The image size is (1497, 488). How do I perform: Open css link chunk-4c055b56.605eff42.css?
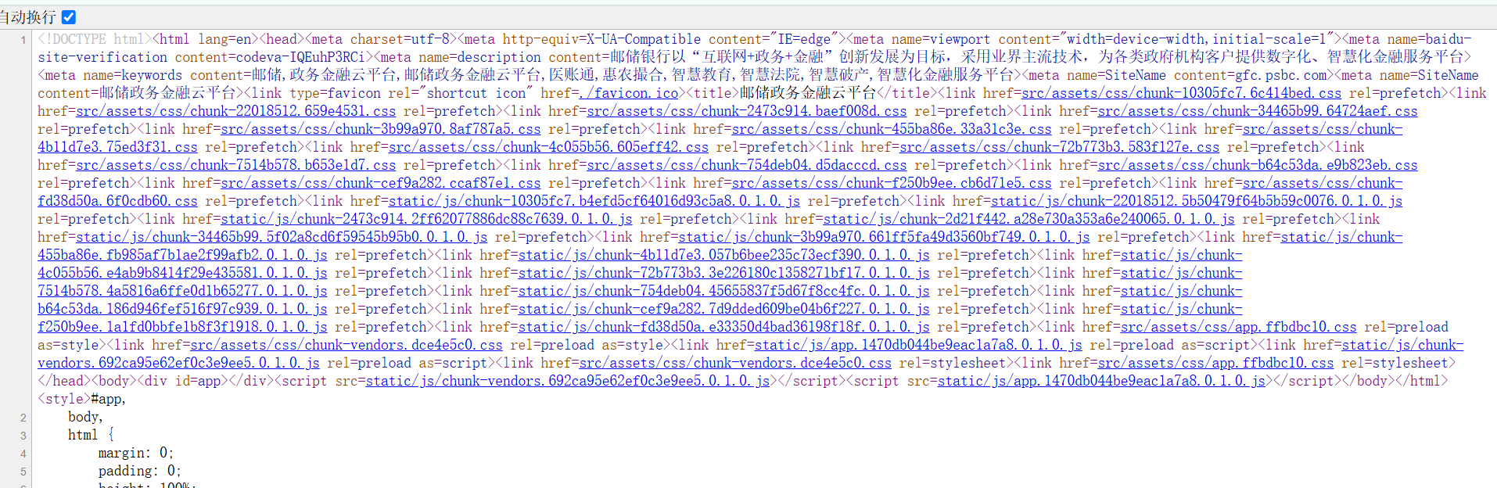548,147
